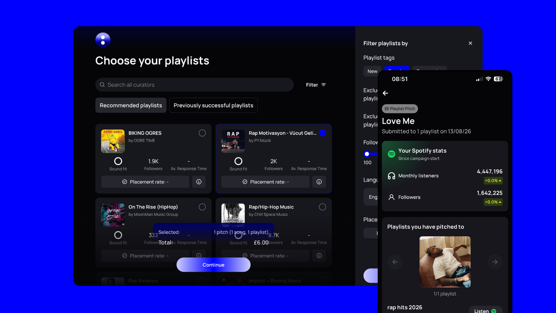Switch to Previously successful playlists tab
556x313 pixels.
(213, 105)
